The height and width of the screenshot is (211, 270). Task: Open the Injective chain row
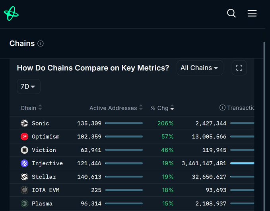tap(132, 163)
